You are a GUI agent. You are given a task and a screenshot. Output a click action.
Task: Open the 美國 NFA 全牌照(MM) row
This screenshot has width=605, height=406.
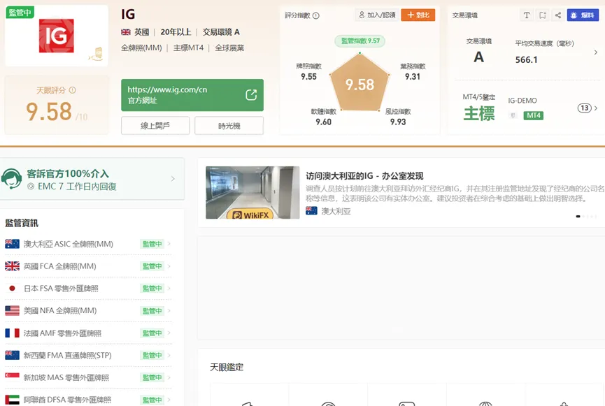point(88,311)
